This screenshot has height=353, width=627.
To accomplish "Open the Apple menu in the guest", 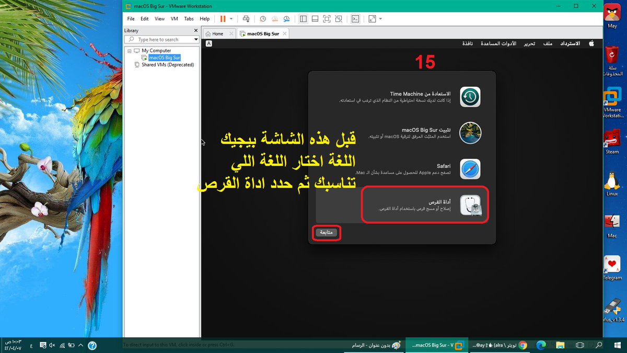I will [591, 44].
